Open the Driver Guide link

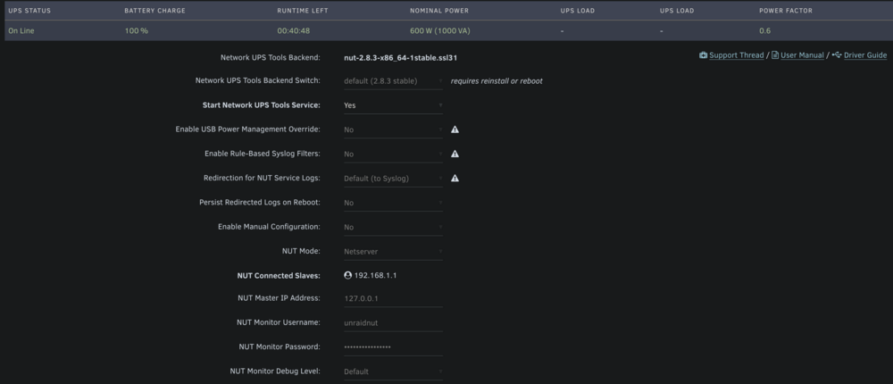[865, 55]
